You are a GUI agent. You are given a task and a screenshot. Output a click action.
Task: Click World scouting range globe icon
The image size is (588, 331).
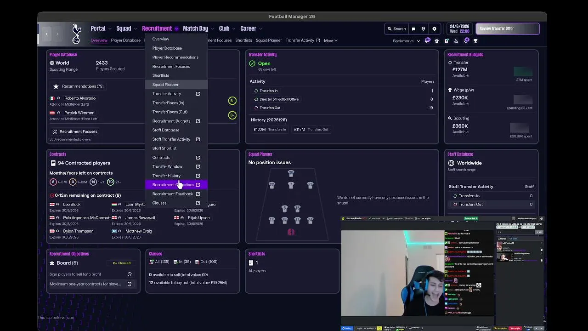pos(52,63)
